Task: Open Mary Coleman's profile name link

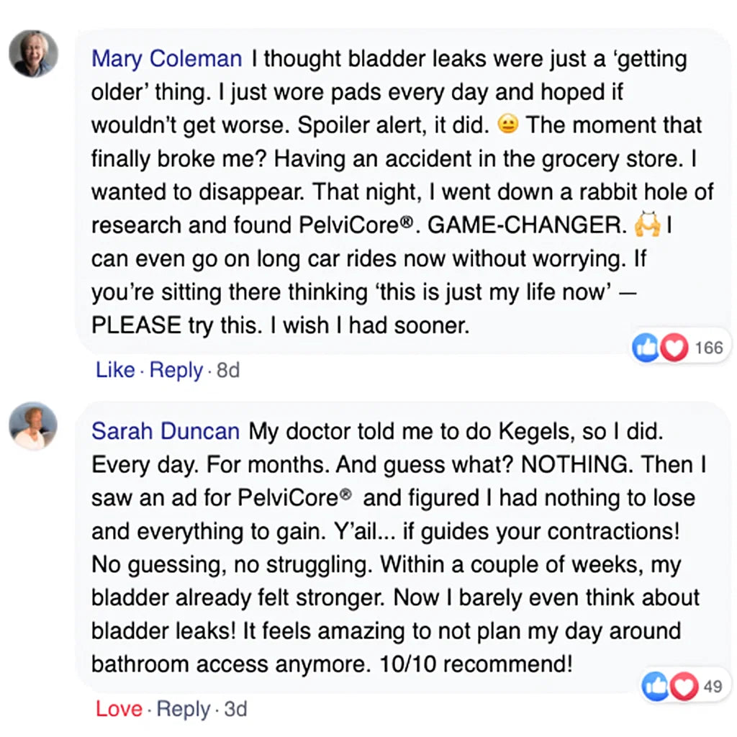Action: (x=167, y=59)
